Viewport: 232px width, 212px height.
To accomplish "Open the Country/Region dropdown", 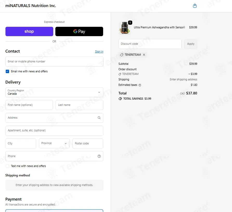I will click(x=54, y=92).
